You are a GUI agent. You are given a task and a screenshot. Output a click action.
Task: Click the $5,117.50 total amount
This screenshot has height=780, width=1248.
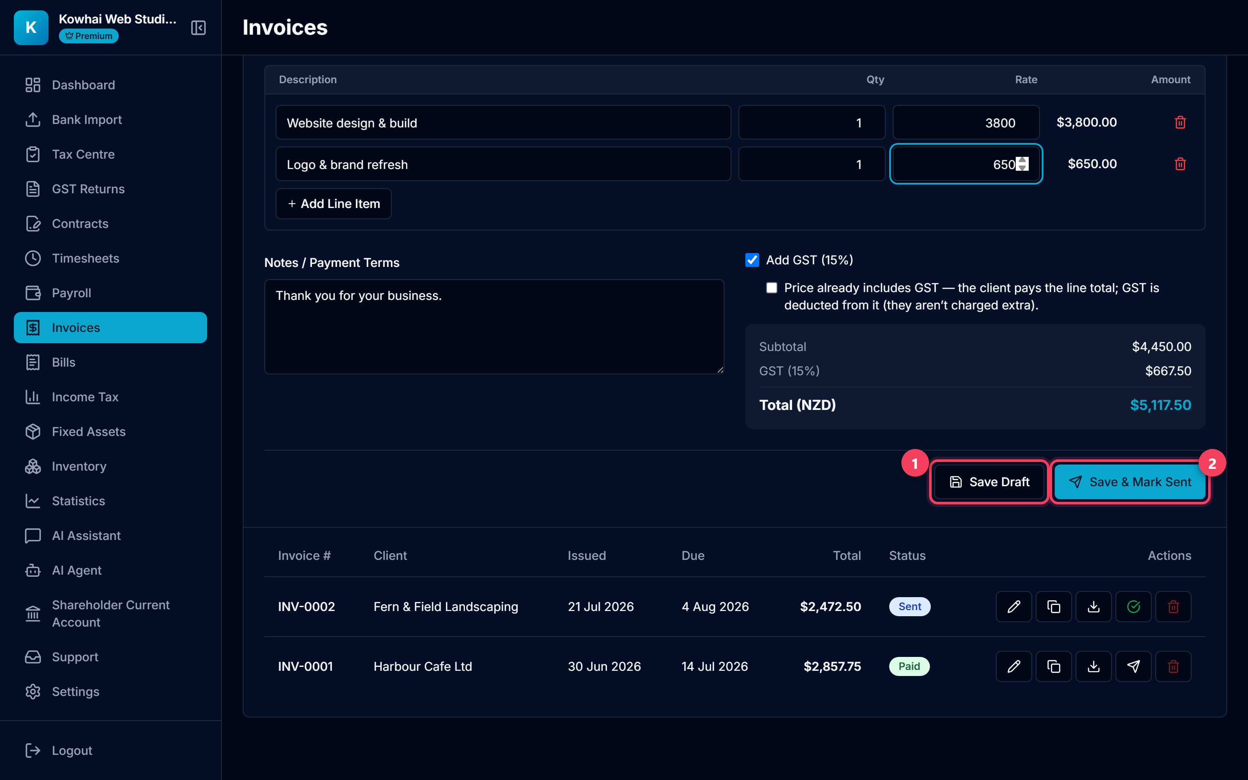pos(1160,405)
